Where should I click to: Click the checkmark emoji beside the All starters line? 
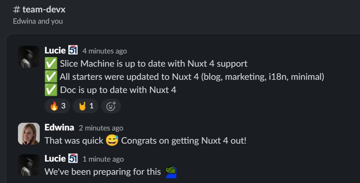click(x=51, y=77)
